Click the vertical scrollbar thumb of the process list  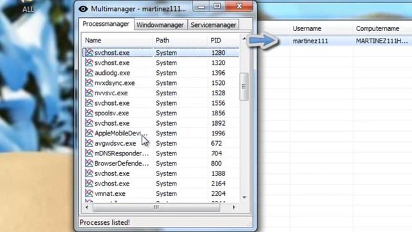(x=244, y=86)
